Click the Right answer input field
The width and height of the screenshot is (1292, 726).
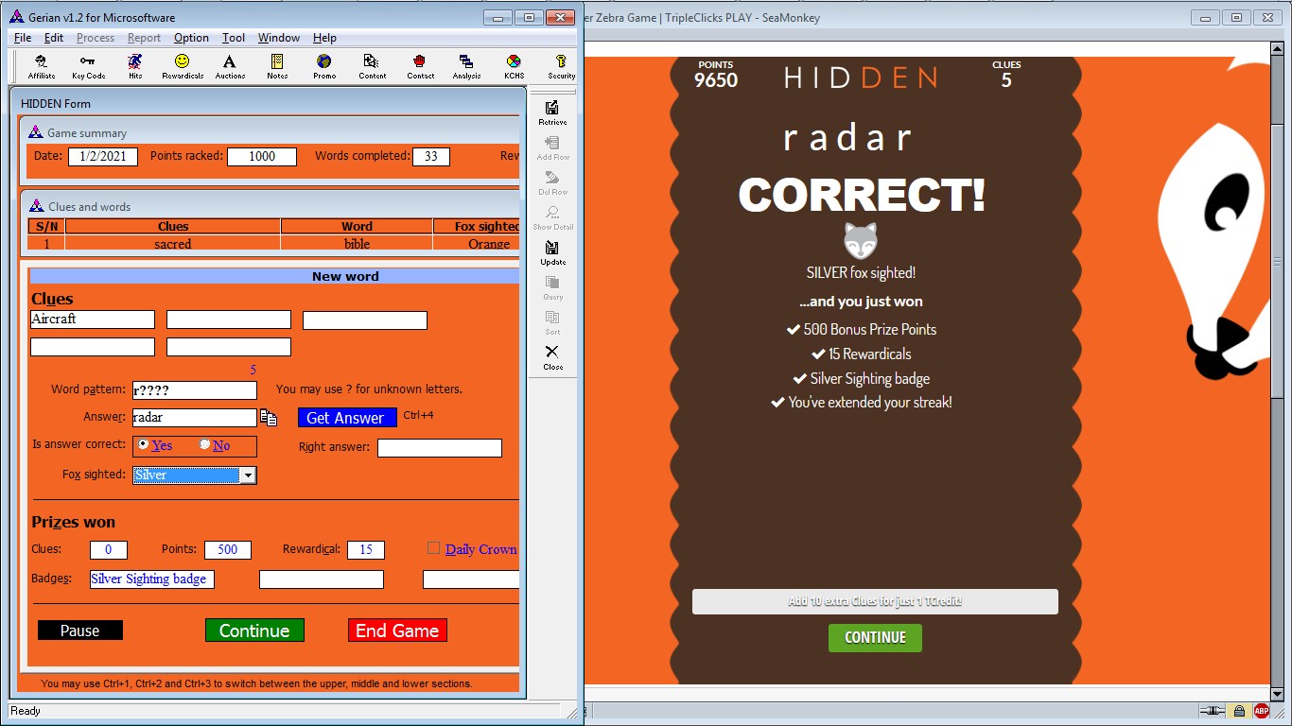pyautogui.click(x=439, y=448)
